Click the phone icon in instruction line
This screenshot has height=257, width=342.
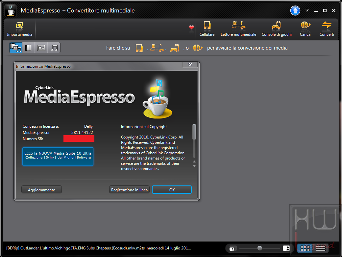click(139, 48)
